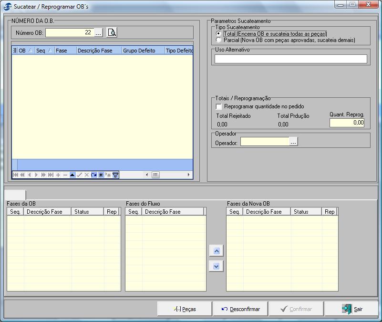Click the asterisk bookmark icon in navigator
Image resolution: width=382 pixels, height=322 pixels.
[101, 175]
